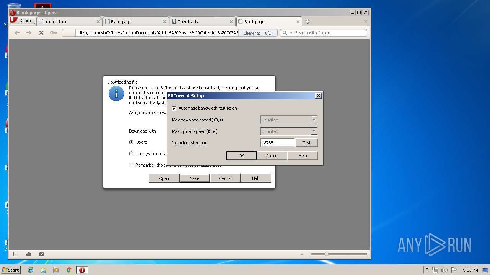The image size is (490, 275).
Task: Open Help in BitTorrent Setup dialog
Action: (302, 155)
